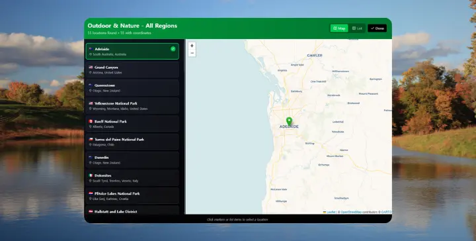
Task: Click the flag beside Hallstatt
Action: coord(91,211)
